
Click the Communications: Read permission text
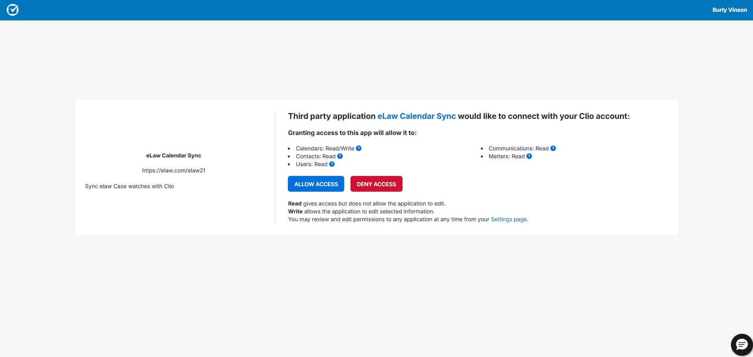pos(518,148)
